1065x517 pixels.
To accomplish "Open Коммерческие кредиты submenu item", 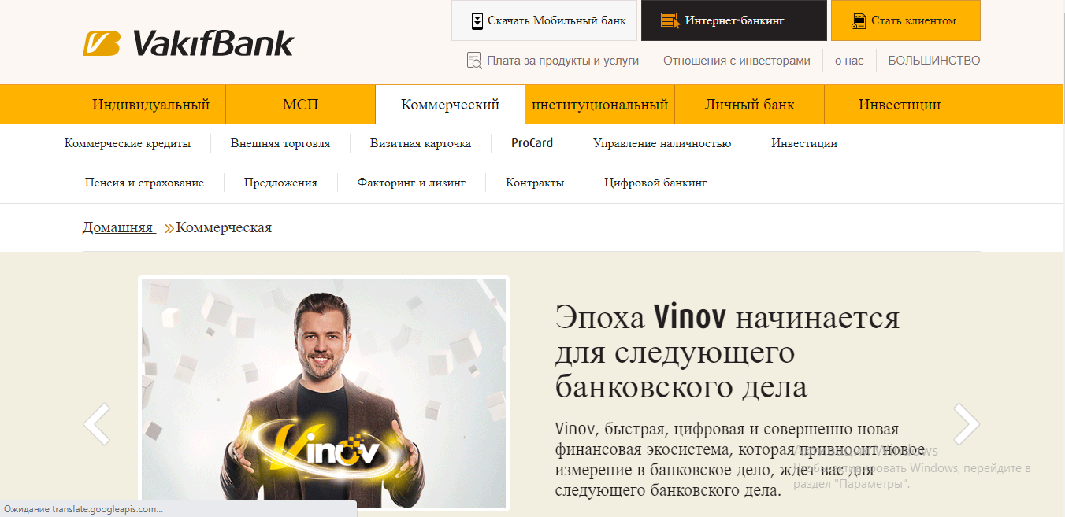I will pyautogui.click(x=128, y=143).
